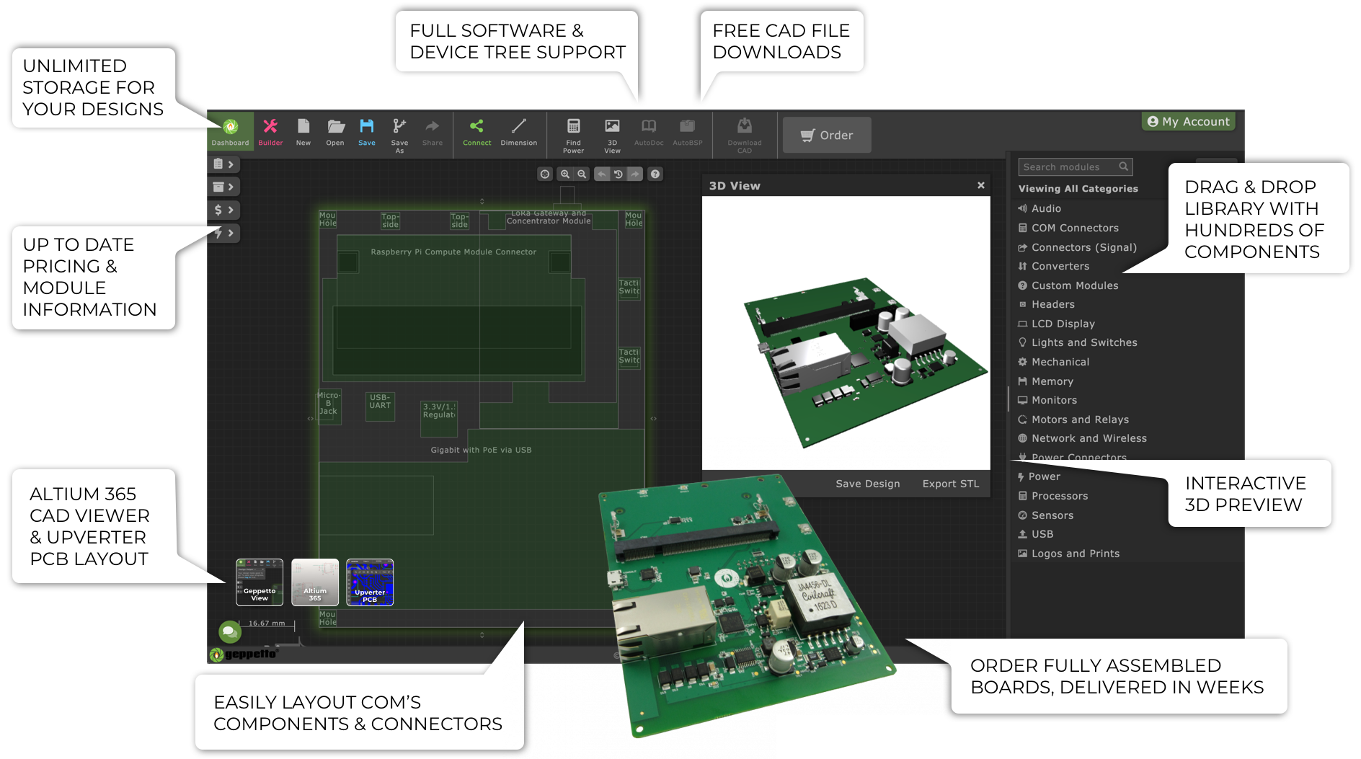This screenshot has height=759, width=1361.
Task: Expand the clipboard side panel
Action: [x=223, y=164]
